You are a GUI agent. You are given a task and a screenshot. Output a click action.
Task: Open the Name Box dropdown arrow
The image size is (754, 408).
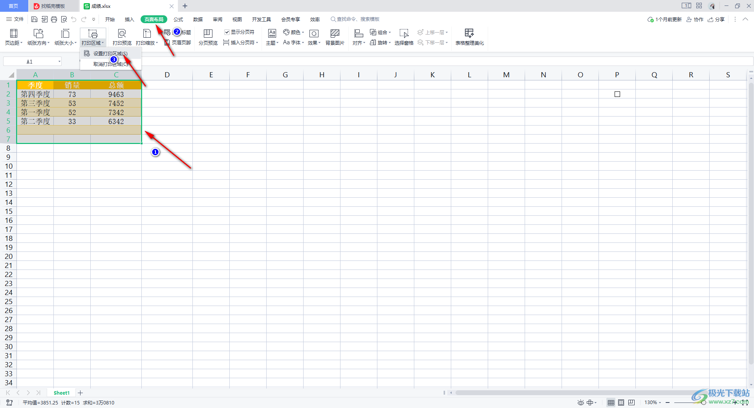click(59, 62)
